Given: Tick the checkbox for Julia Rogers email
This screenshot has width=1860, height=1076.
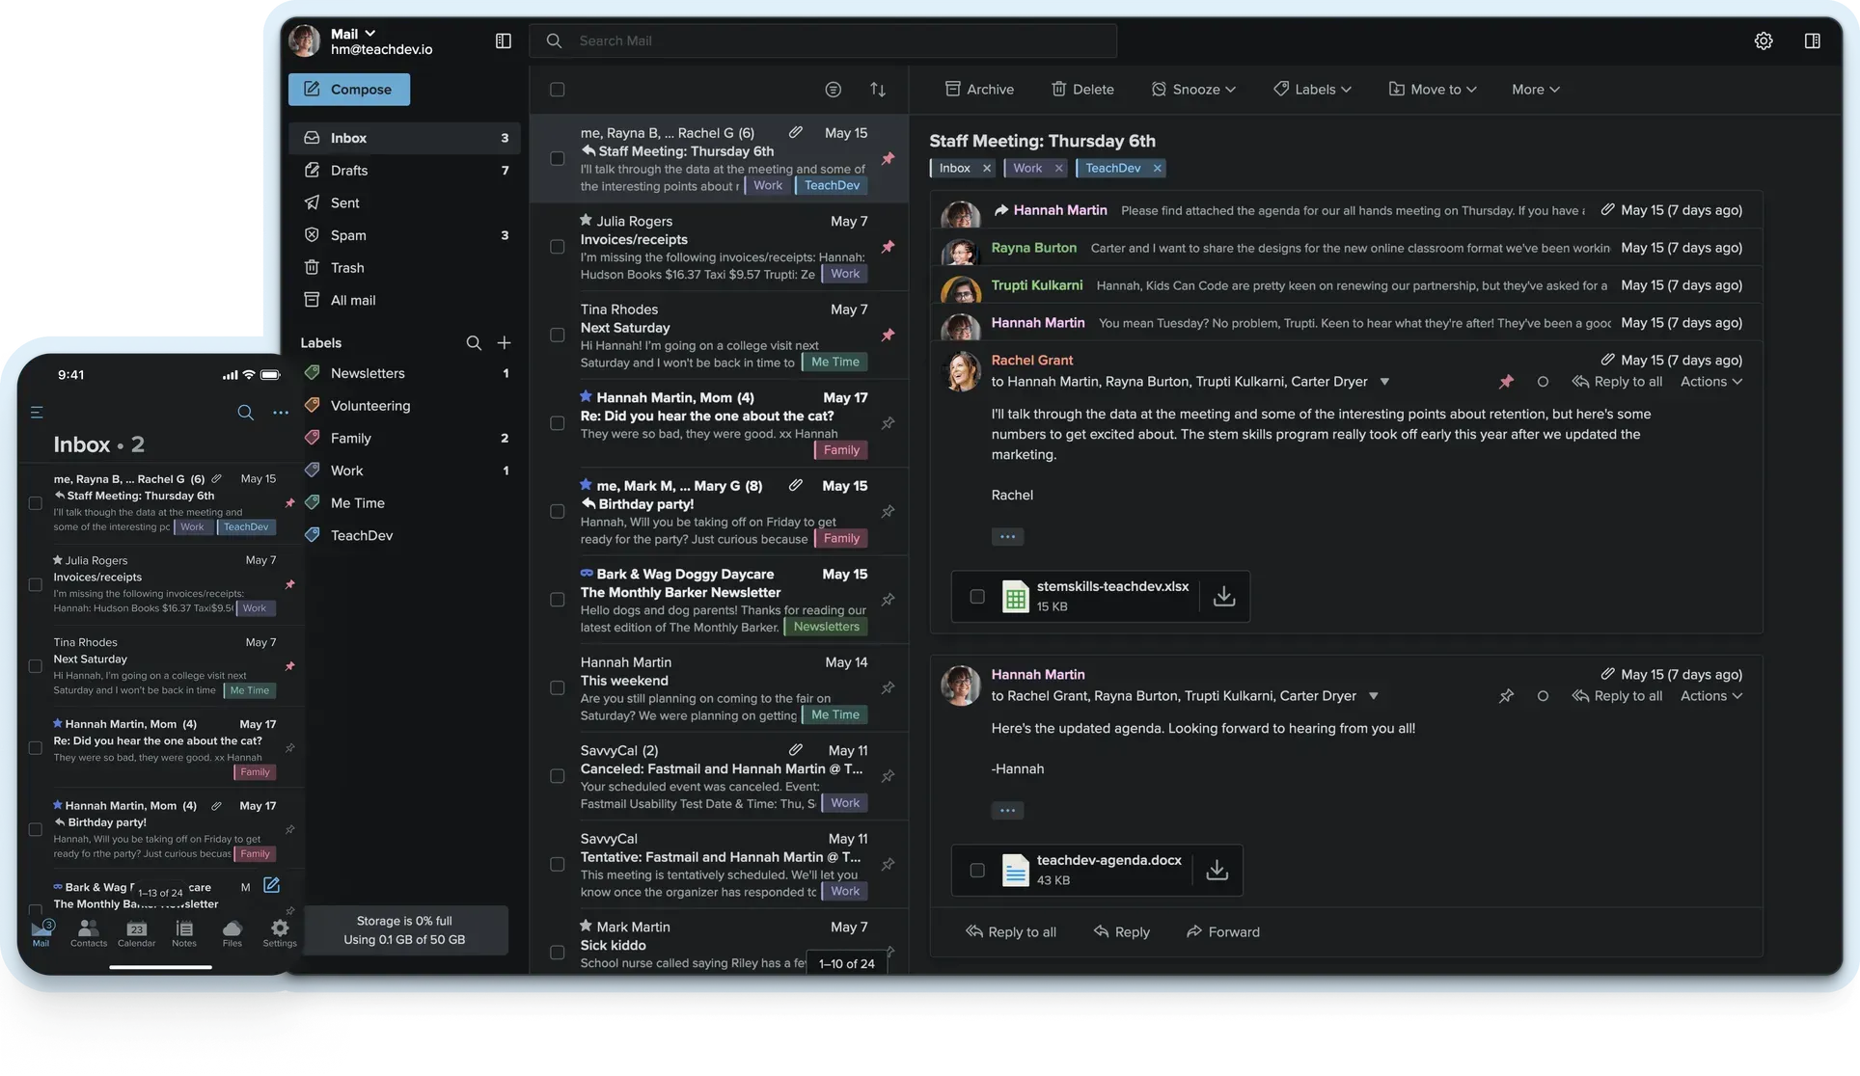Looking at the screenshot, I should click(557, 247).
